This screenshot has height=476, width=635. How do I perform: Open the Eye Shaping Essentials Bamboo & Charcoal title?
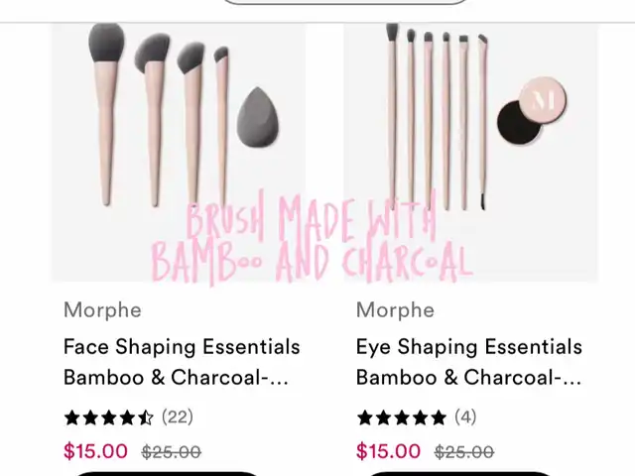(x=469, y=362)
